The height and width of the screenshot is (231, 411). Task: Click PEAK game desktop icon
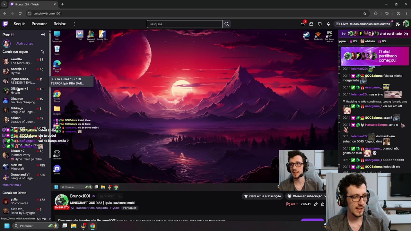tap(80, 35)
